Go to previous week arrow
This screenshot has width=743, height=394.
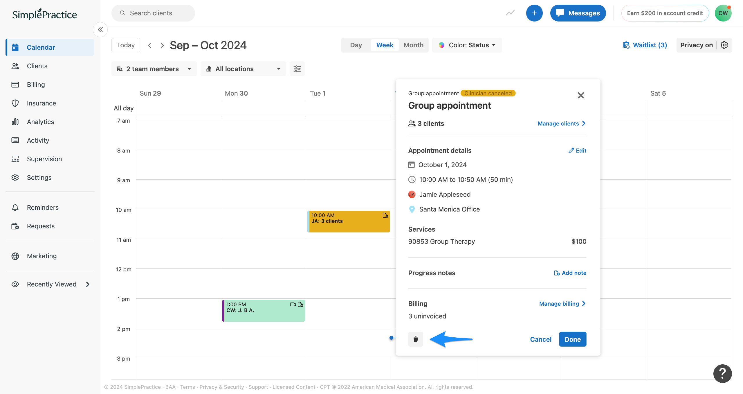[x=150, y=45]
